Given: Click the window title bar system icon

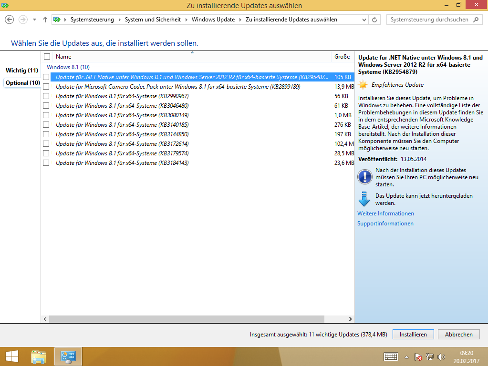Looking at the screenshot, I should (5, 5).
